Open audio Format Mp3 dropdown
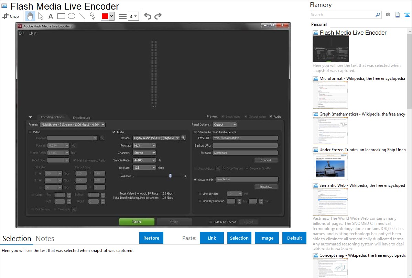 (x=144, y=145)
